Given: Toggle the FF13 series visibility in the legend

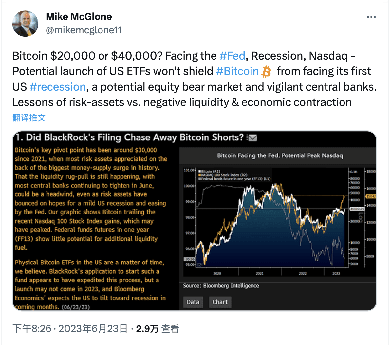Looking at the screenshot, I should (200, 179).
